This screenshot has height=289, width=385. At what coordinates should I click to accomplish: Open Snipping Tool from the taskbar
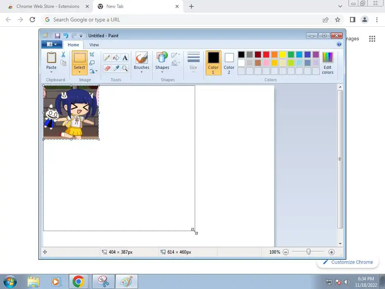pyautogui.click(x=104, y=281)
